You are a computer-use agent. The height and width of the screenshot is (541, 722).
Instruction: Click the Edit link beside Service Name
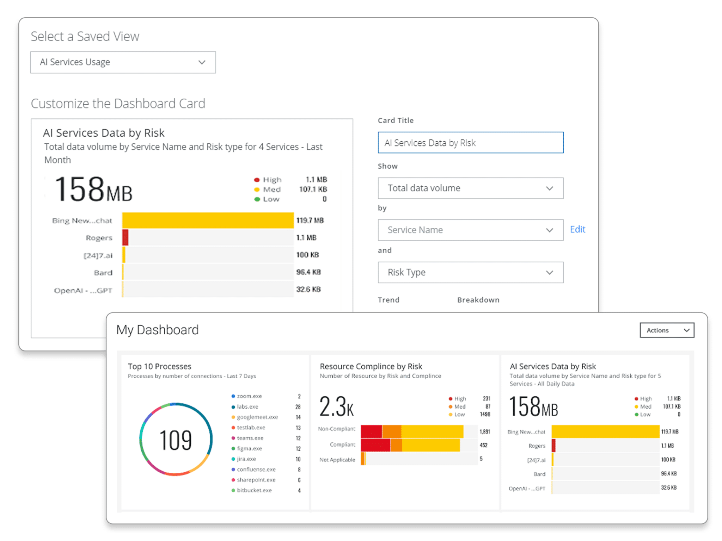pos(577,229)
